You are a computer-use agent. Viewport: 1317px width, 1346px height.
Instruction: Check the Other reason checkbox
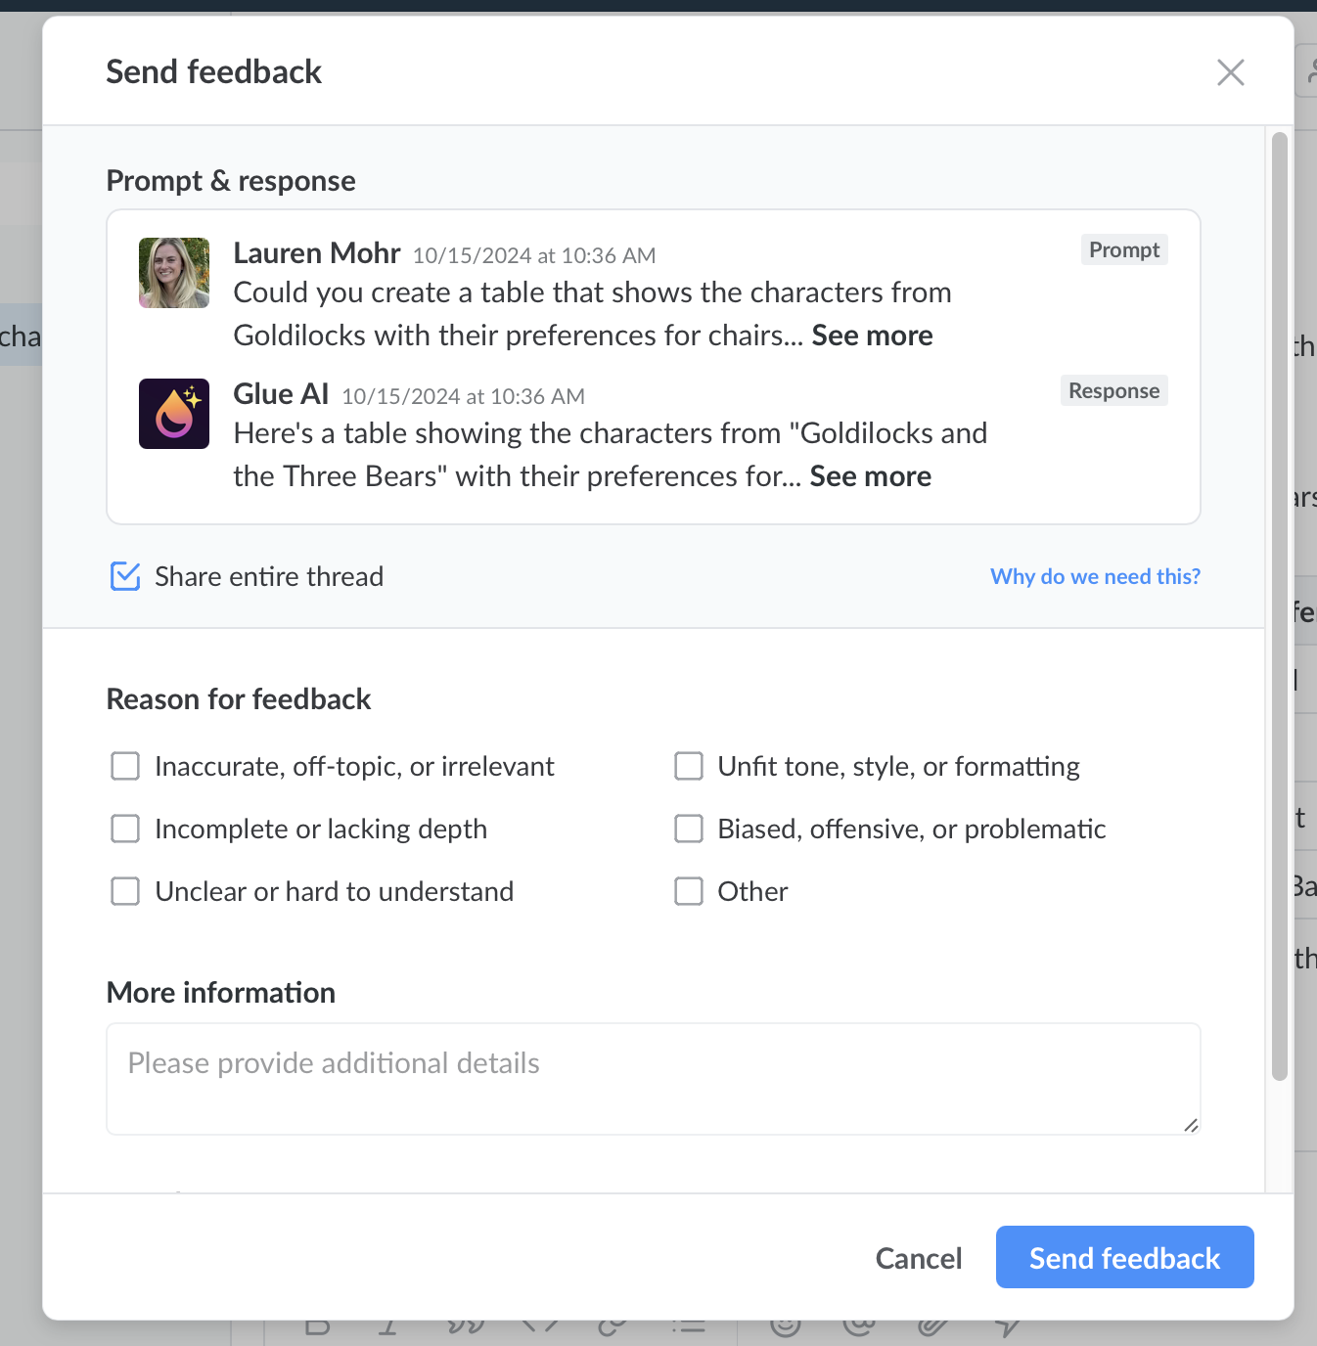tap(689, 892)
